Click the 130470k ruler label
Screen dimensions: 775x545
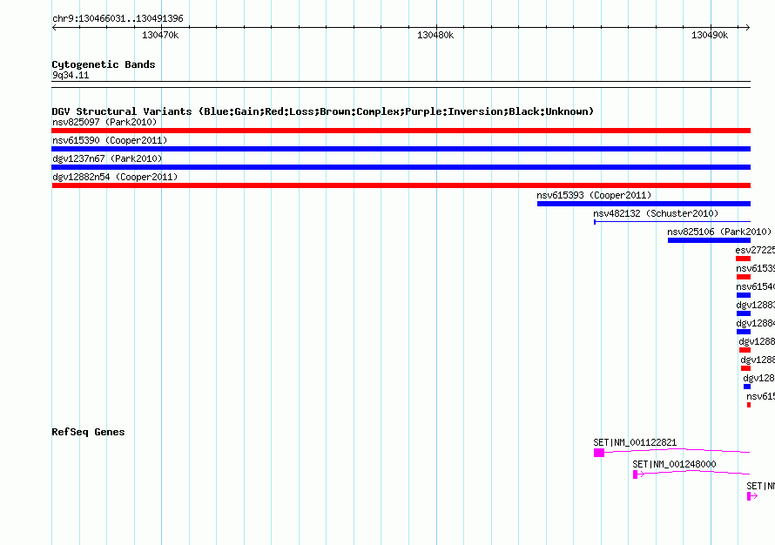pos(160,35)
